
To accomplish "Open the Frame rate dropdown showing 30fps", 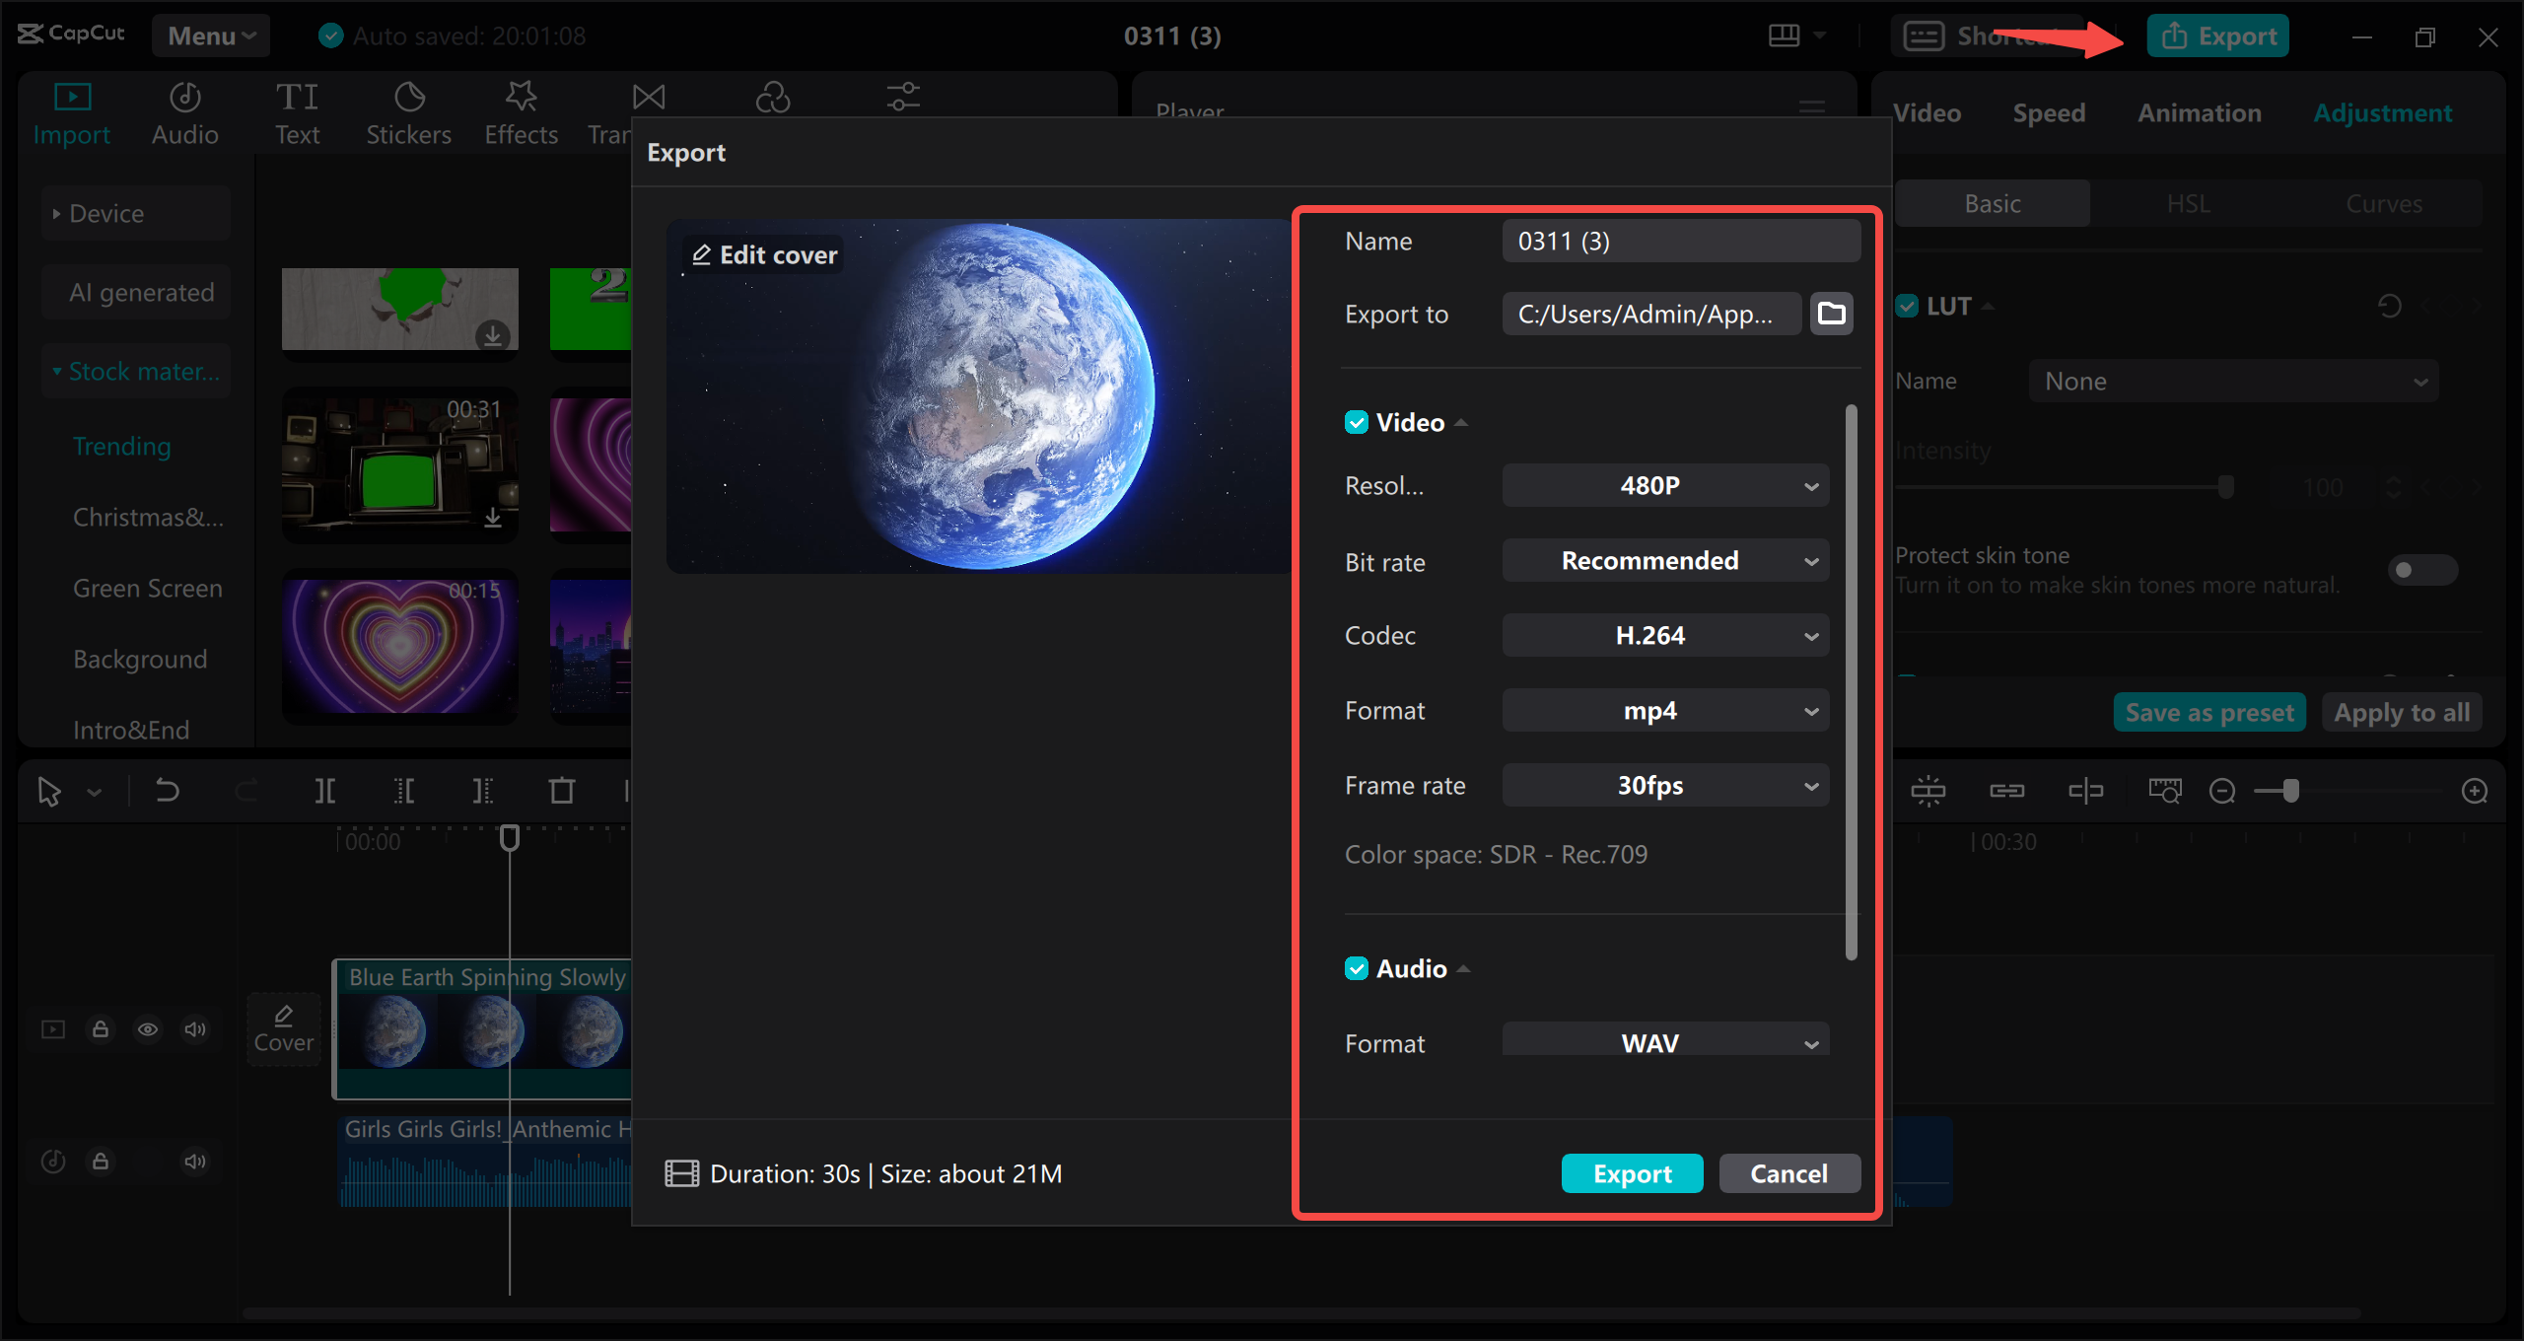I will click(x=1664, y=785).
